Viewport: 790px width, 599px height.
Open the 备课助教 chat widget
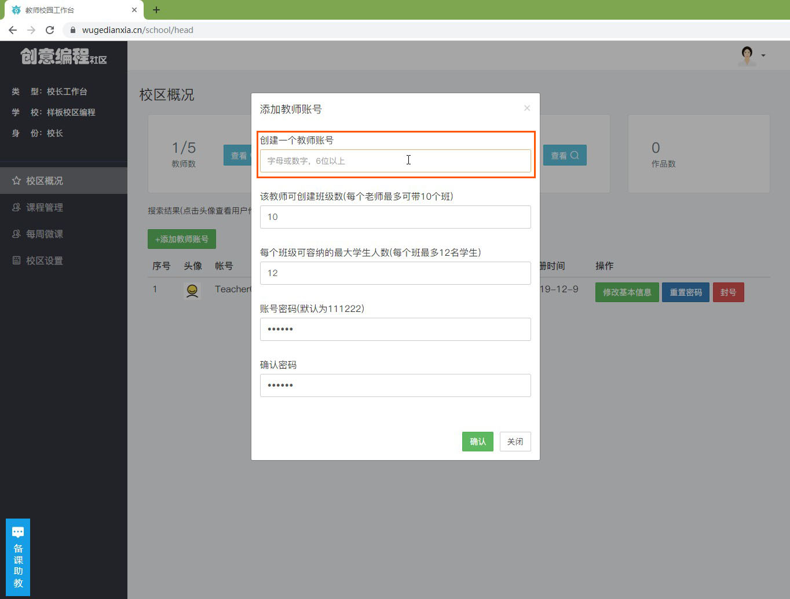point(18,557)
